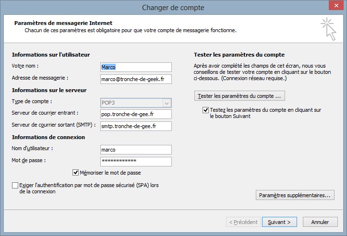Click Tester les paramètres du compte button
This screenshot has width=347, height=236.
tap(239, 96)
